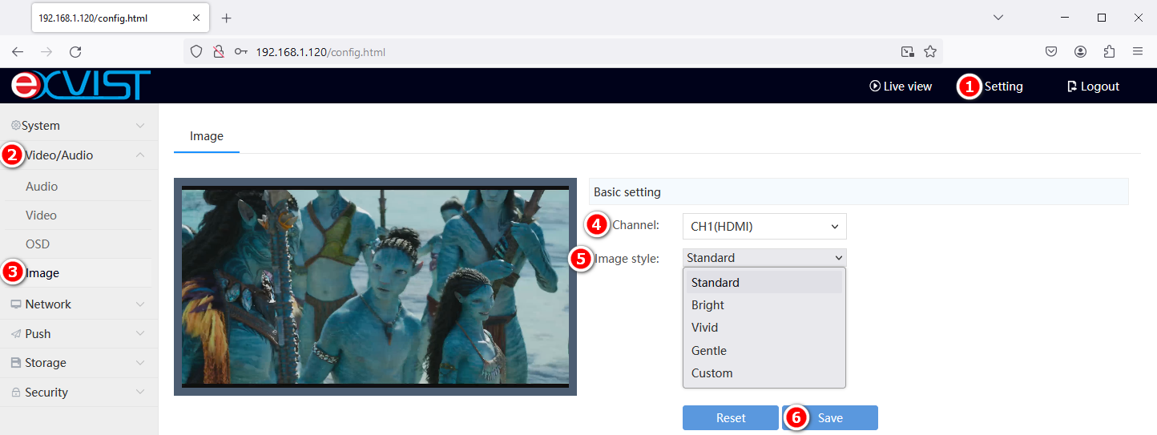This screenshot has height=435, width=1157.
Task: Open the Firefox account icon
Action: click(1080, 52)
